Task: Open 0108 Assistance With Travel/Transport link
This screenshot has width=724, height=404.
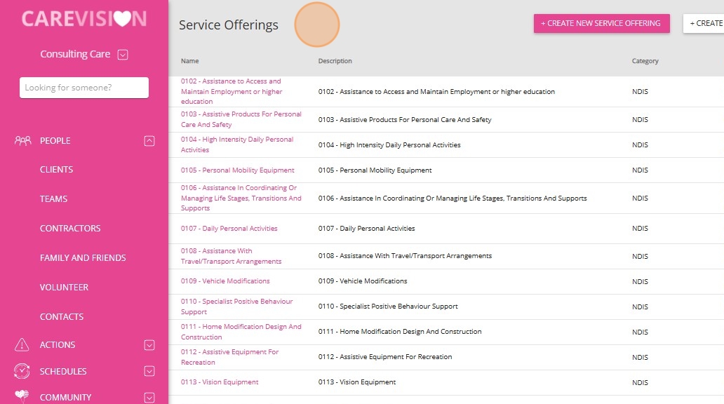Action: tap(231, 256)
